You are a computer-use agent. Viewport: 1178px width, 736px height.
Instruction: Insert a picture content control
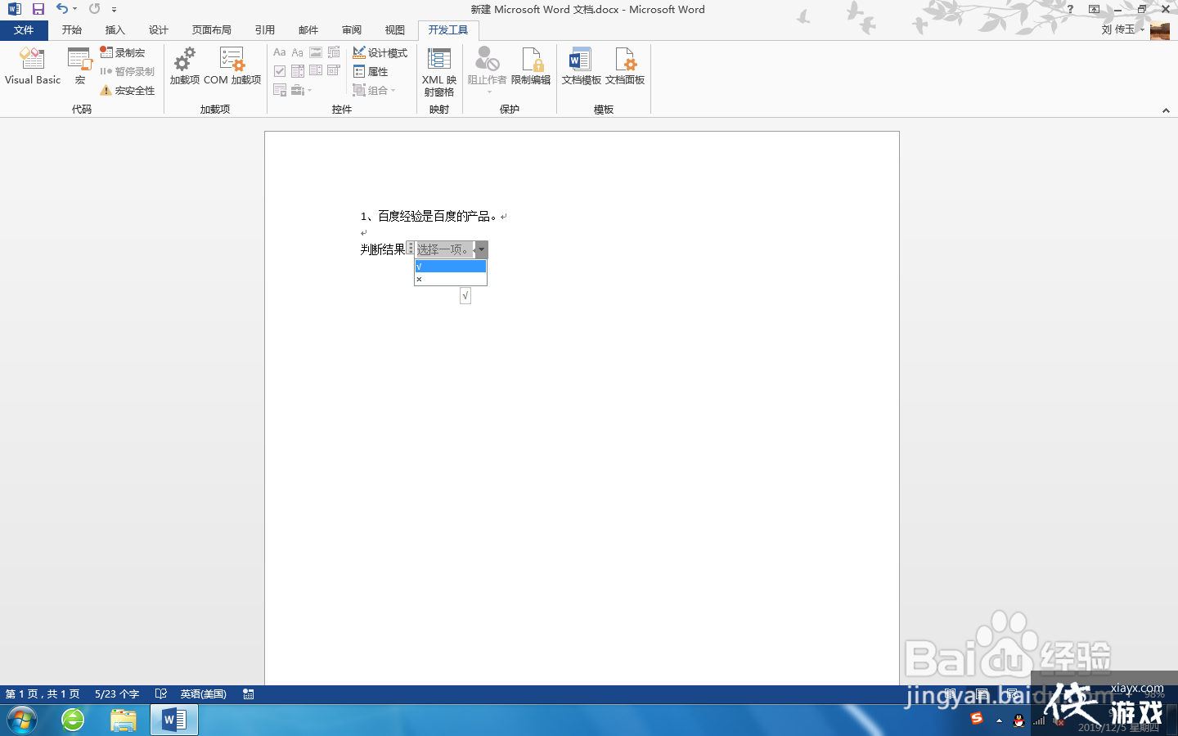pyautogui.click(x=316, y=52)
